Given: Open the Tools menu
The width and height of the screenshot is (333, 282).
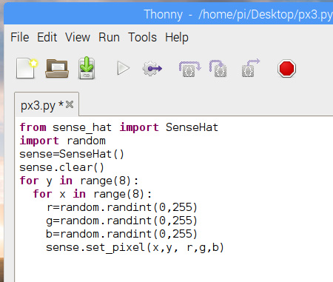Looking at the screenshot, I should tap(142, 37).
